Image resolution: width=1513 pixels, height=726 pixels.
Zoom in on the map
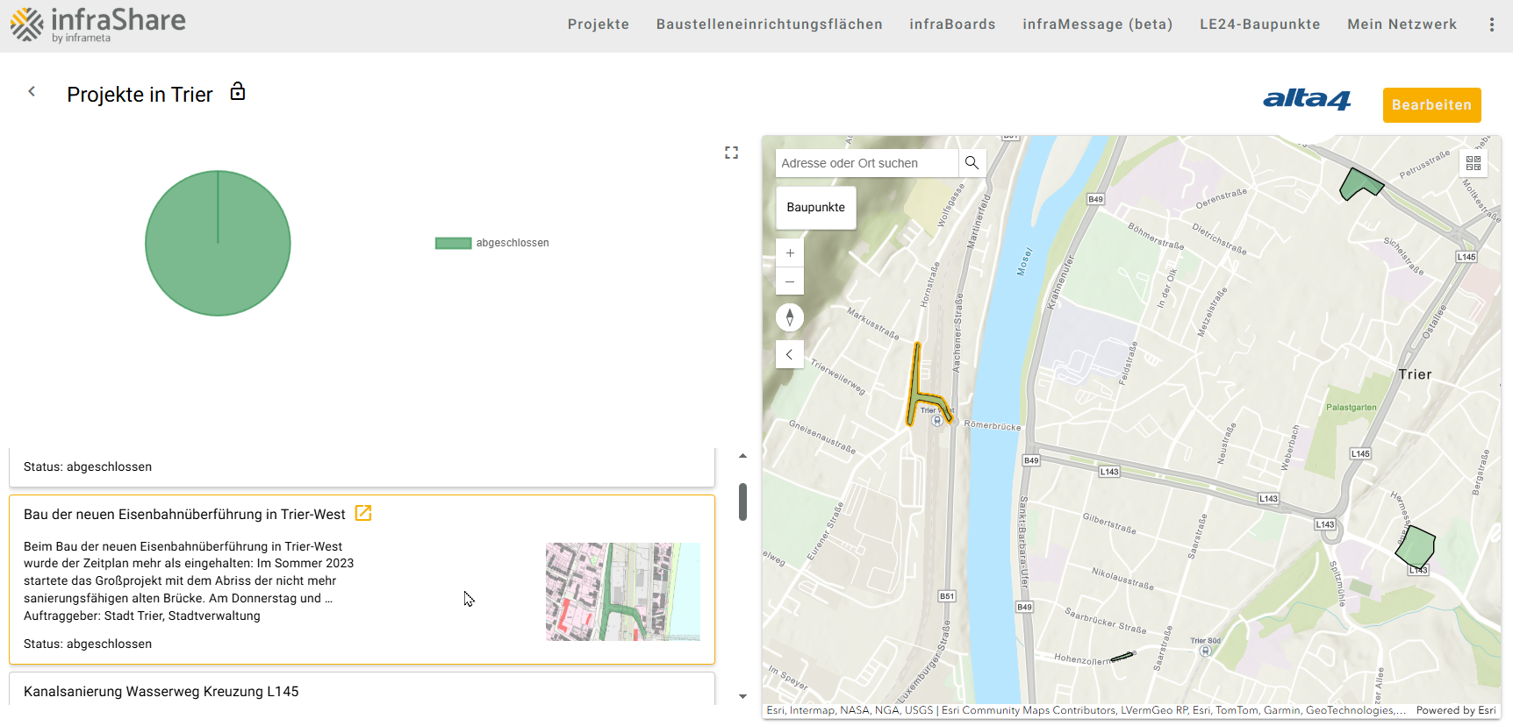point(790,253)
